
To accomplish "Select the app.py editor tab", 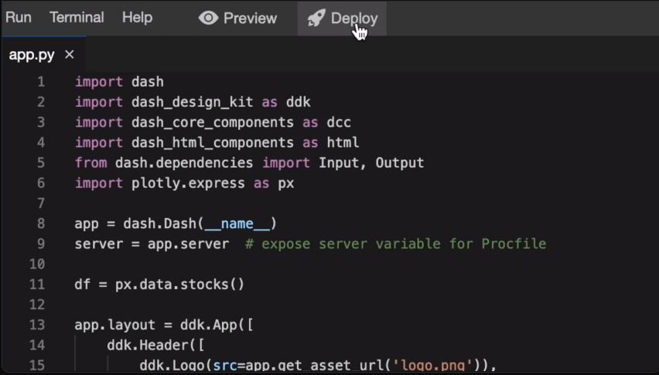I will tap(31, 54).
